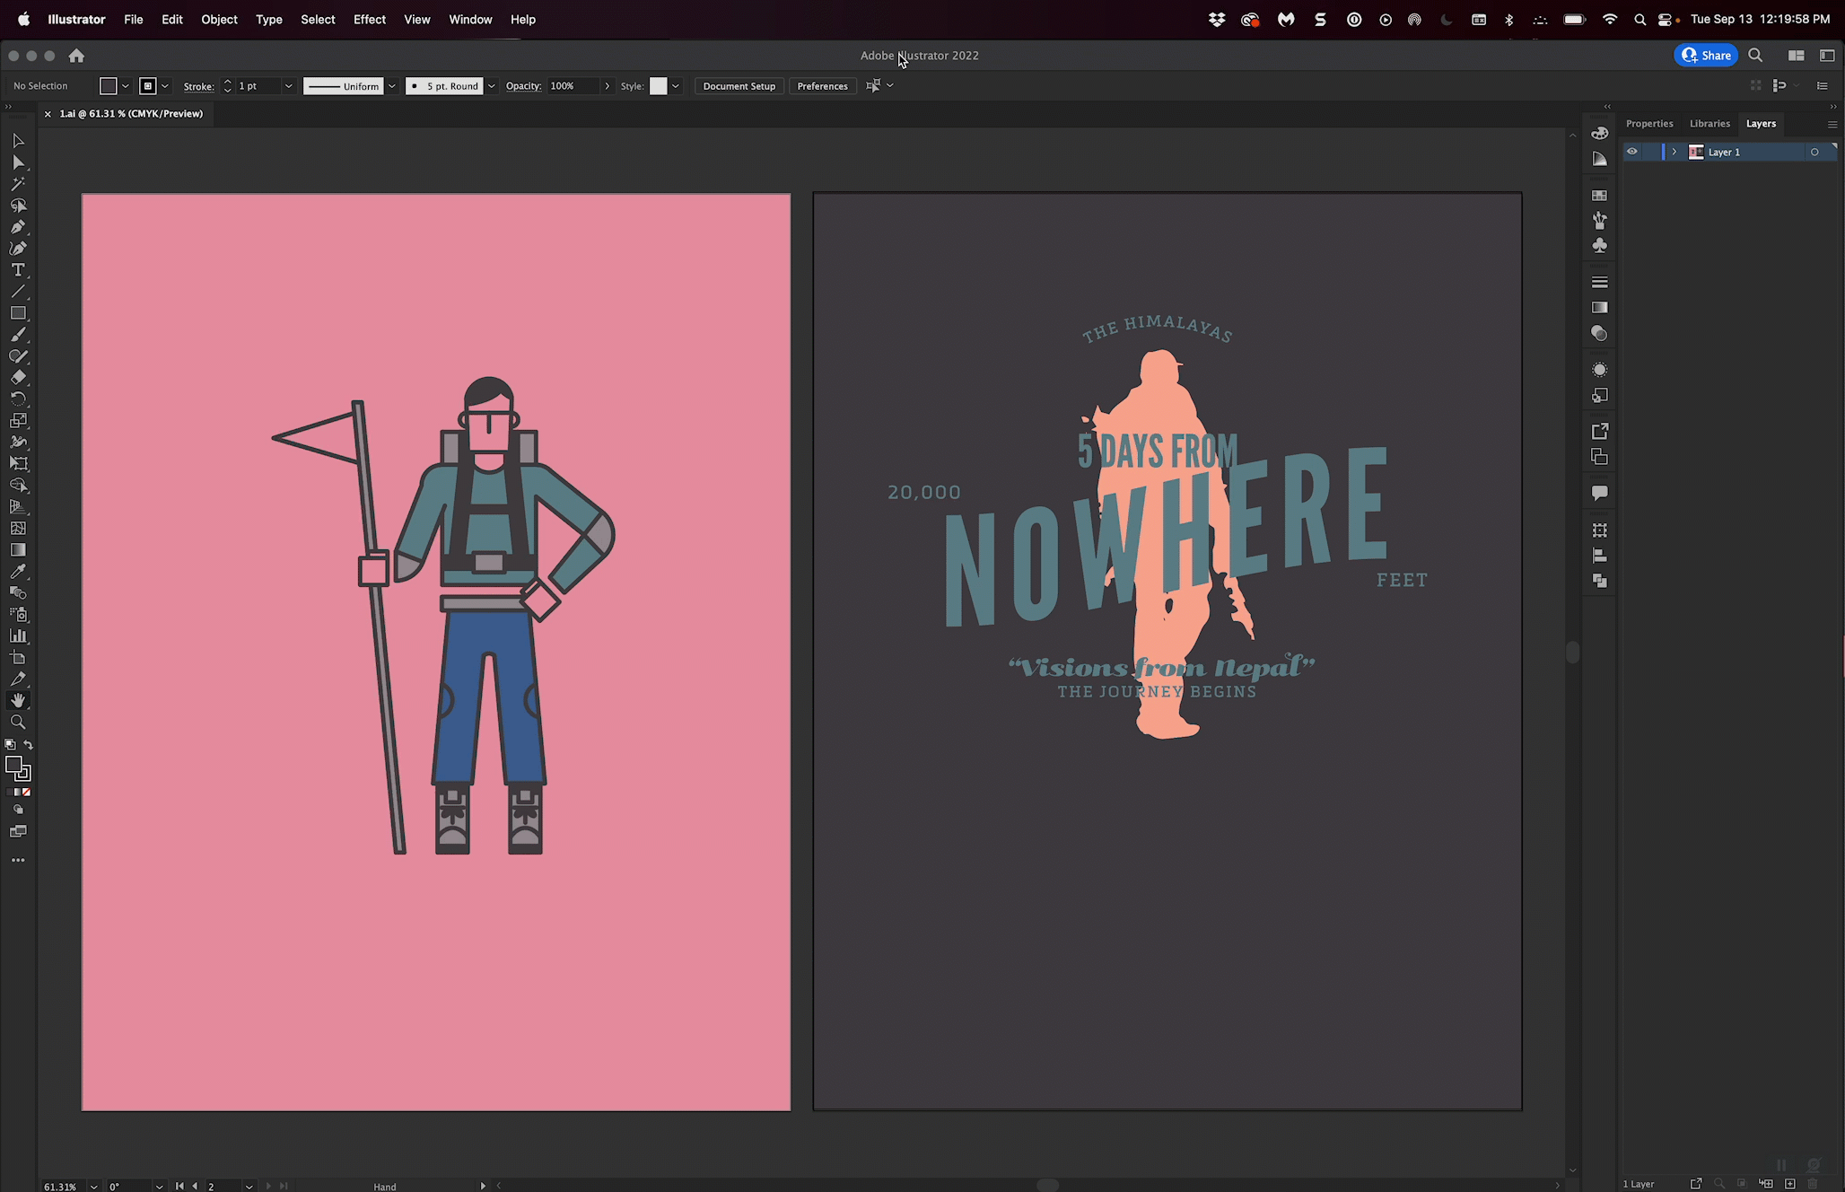The width and height of the screenshot is (1845, 1192).
Task: Select the Direct Selection tool
Action: pos(18,162)
